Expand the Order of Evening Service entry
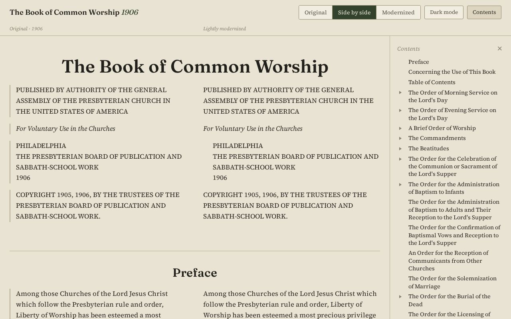 point(400,110)
